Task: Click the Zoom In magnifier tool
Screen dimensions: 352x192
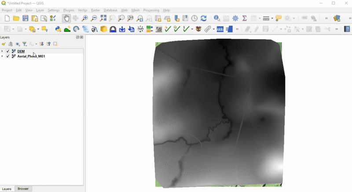Action: coord(84,18)
